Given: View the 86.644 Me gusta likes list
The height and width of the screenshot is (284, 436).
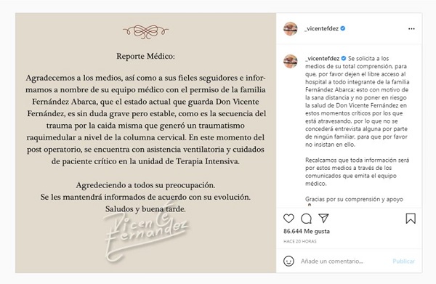Looking at the screenshot, I should (x=307, y=231).
